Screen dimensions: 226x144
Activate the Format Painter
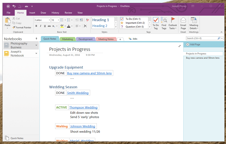[x=22, y=27]
